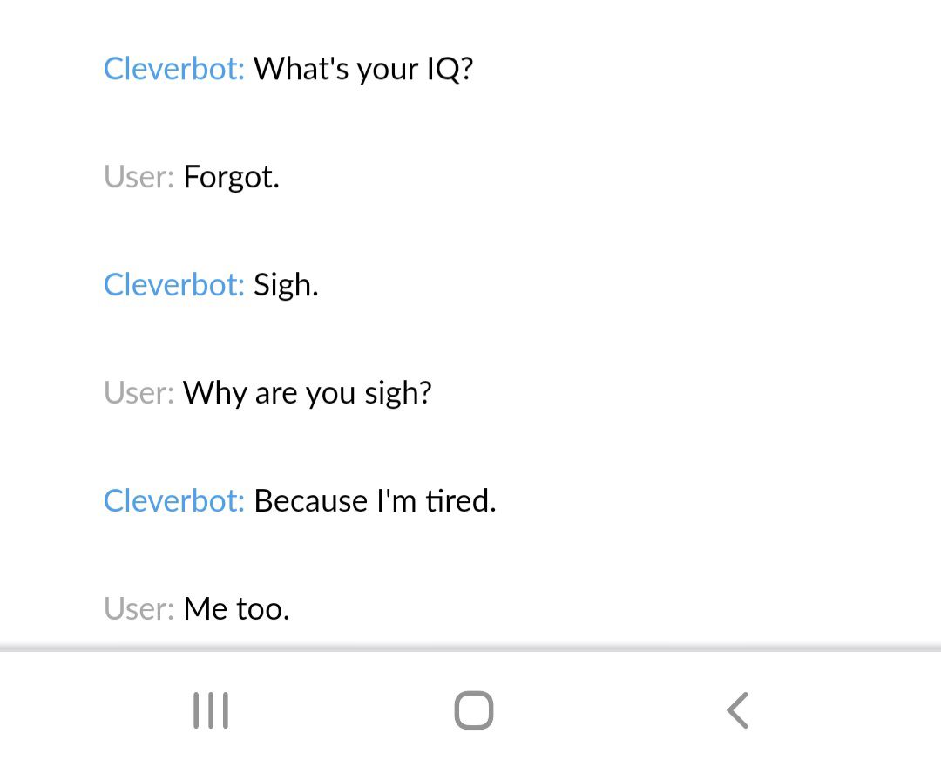The width and height of the screenshot is (941, 767).
Task: Click the User label beside "Forgot."
Action: click(x=139, y=177)
